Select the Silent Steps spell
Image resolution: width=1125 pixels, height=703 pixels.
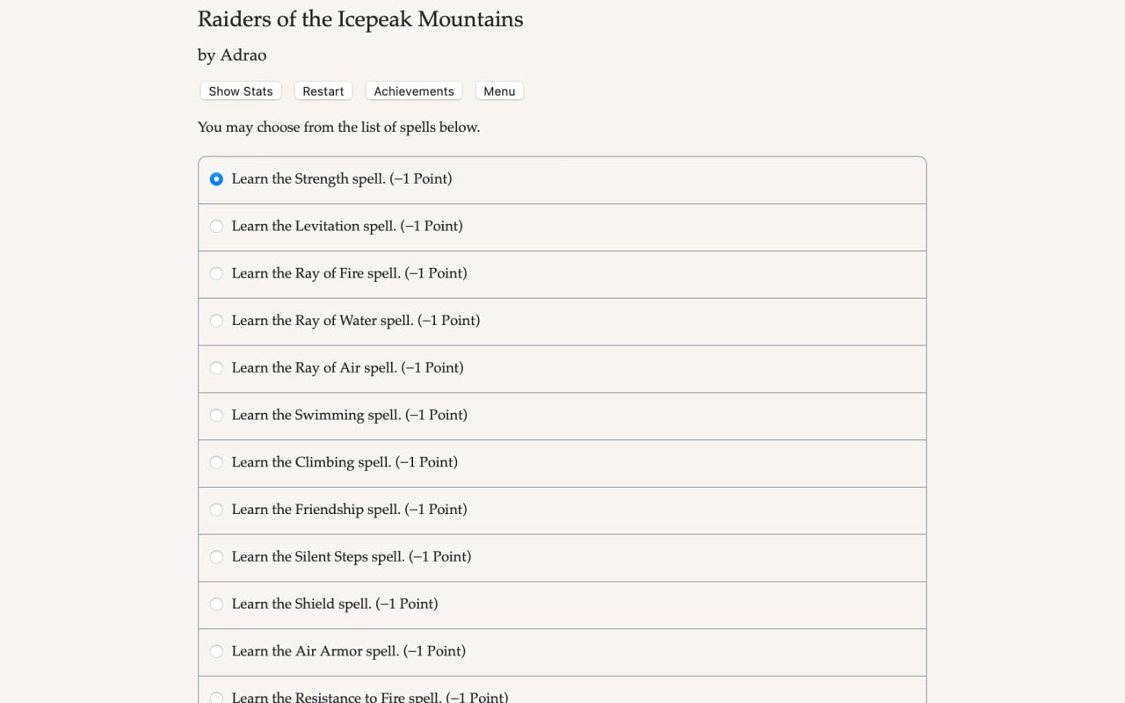point(216,557)
